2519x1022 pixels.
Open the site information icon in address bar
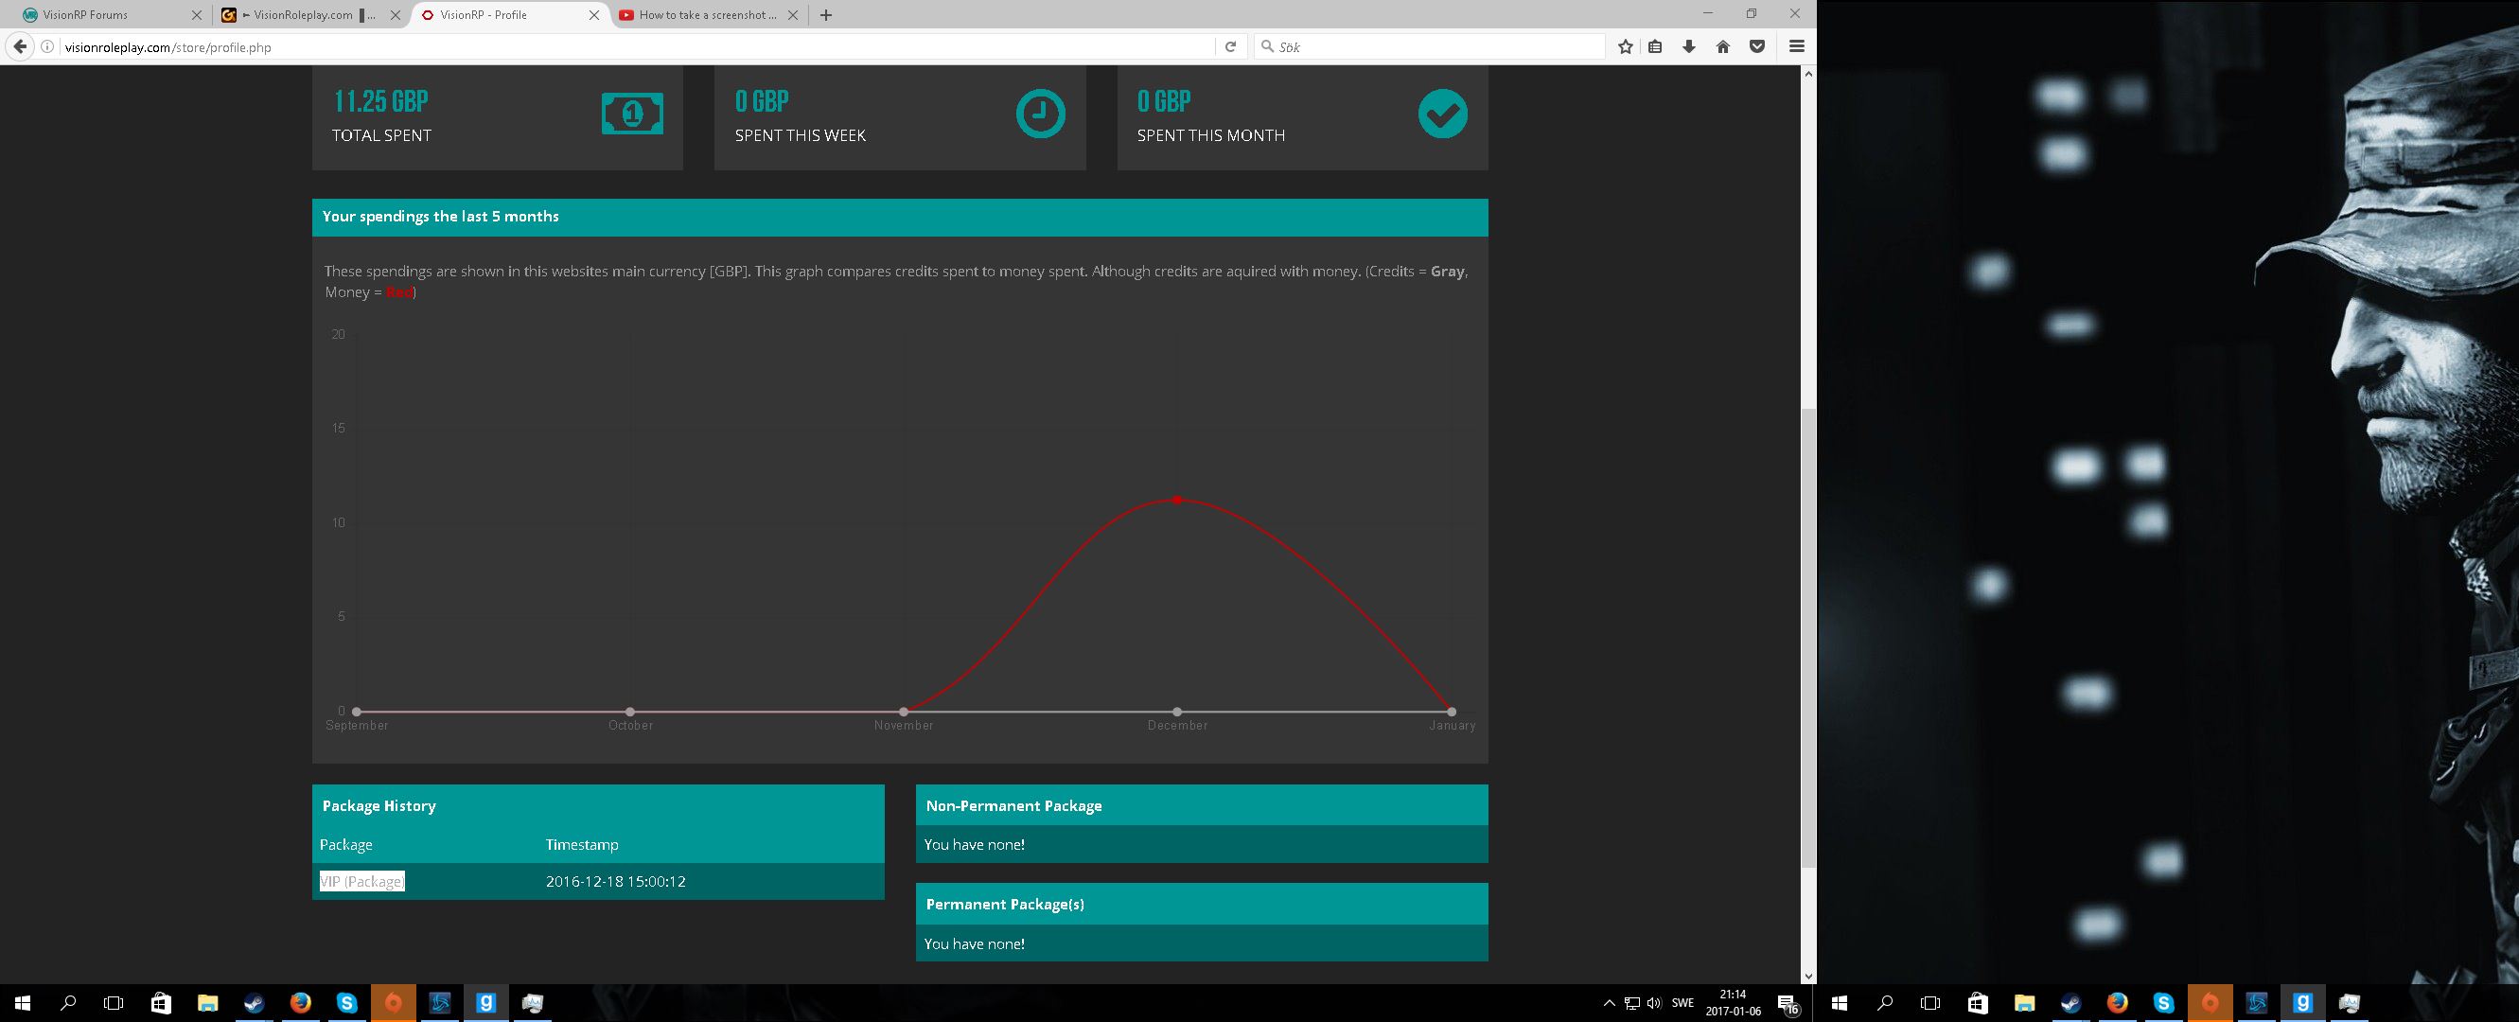(47, 47)
